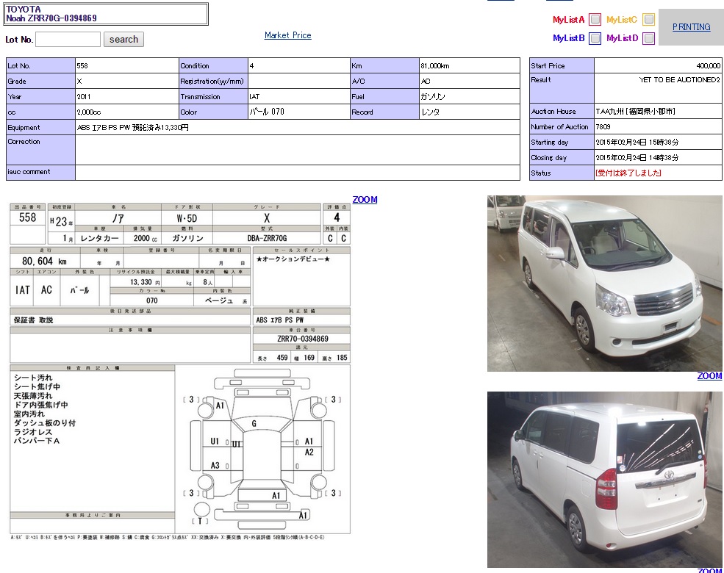Toggle the MyListC checkbox
The width and height of the screenshot is (724, 573).
(x=648, y=20)
